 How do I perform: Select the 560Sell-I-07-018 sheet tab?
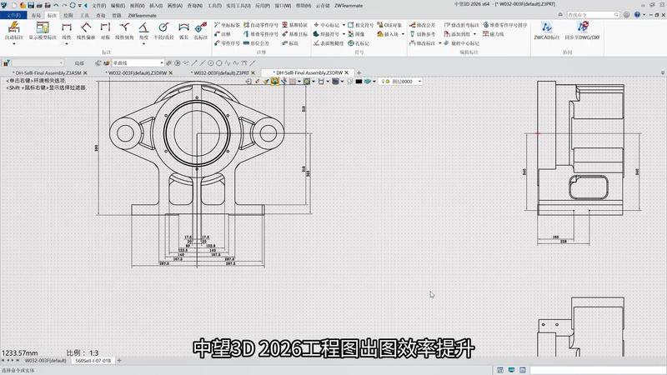click(x=93, y=361)
